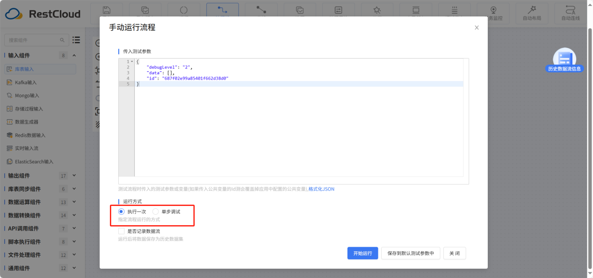The width and height of the screenshot is (593, 278).
Task: Click the "data": [] line in editor
Action: coord(160,73)
